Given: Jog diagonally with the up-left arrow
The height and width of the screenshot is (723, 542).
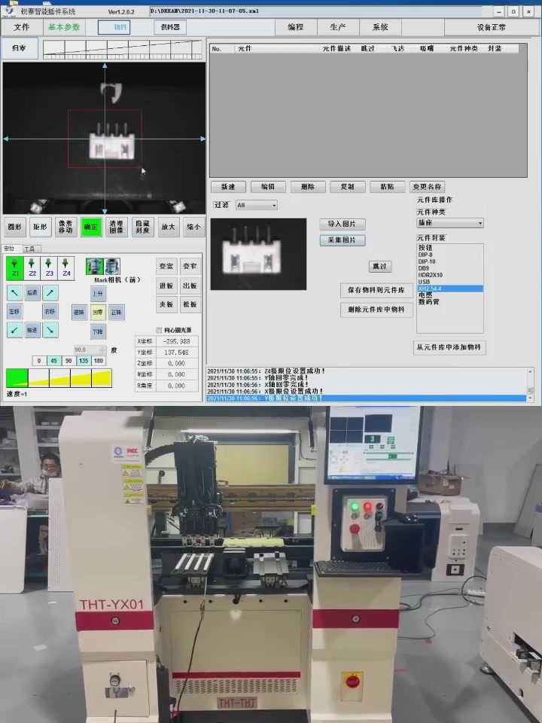Looking at the screenshot, I should tap(15, 292).
